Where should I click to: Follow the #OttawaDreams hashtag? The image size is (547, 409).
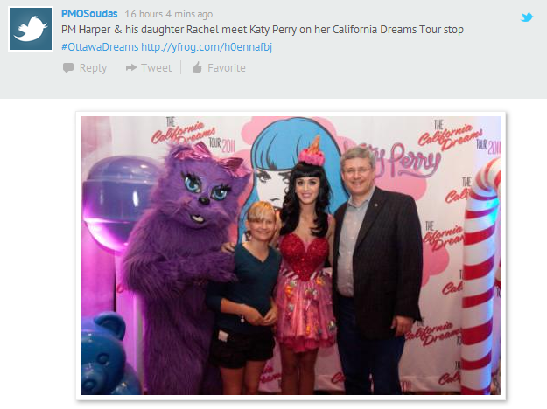coord(100,46)
